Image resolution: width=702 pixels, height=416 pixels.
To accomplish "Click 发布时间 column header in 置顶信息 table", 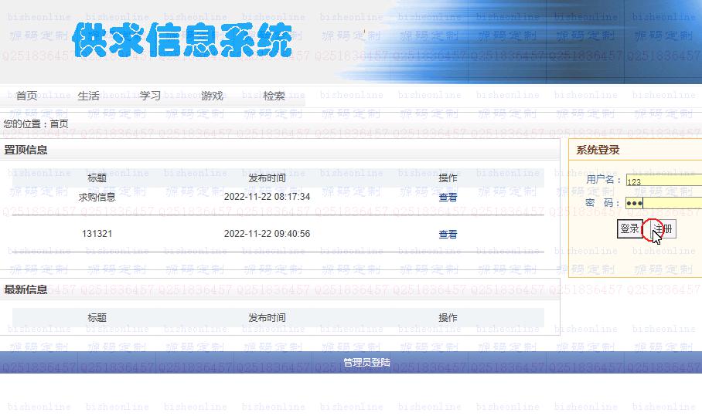I will (x=268, y=178).
